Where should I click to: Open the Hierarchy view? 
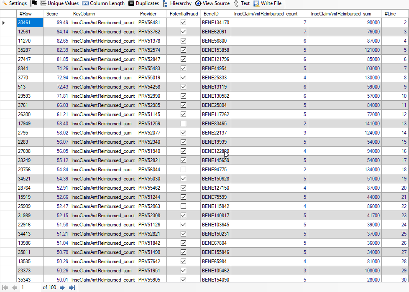[177, 3]
